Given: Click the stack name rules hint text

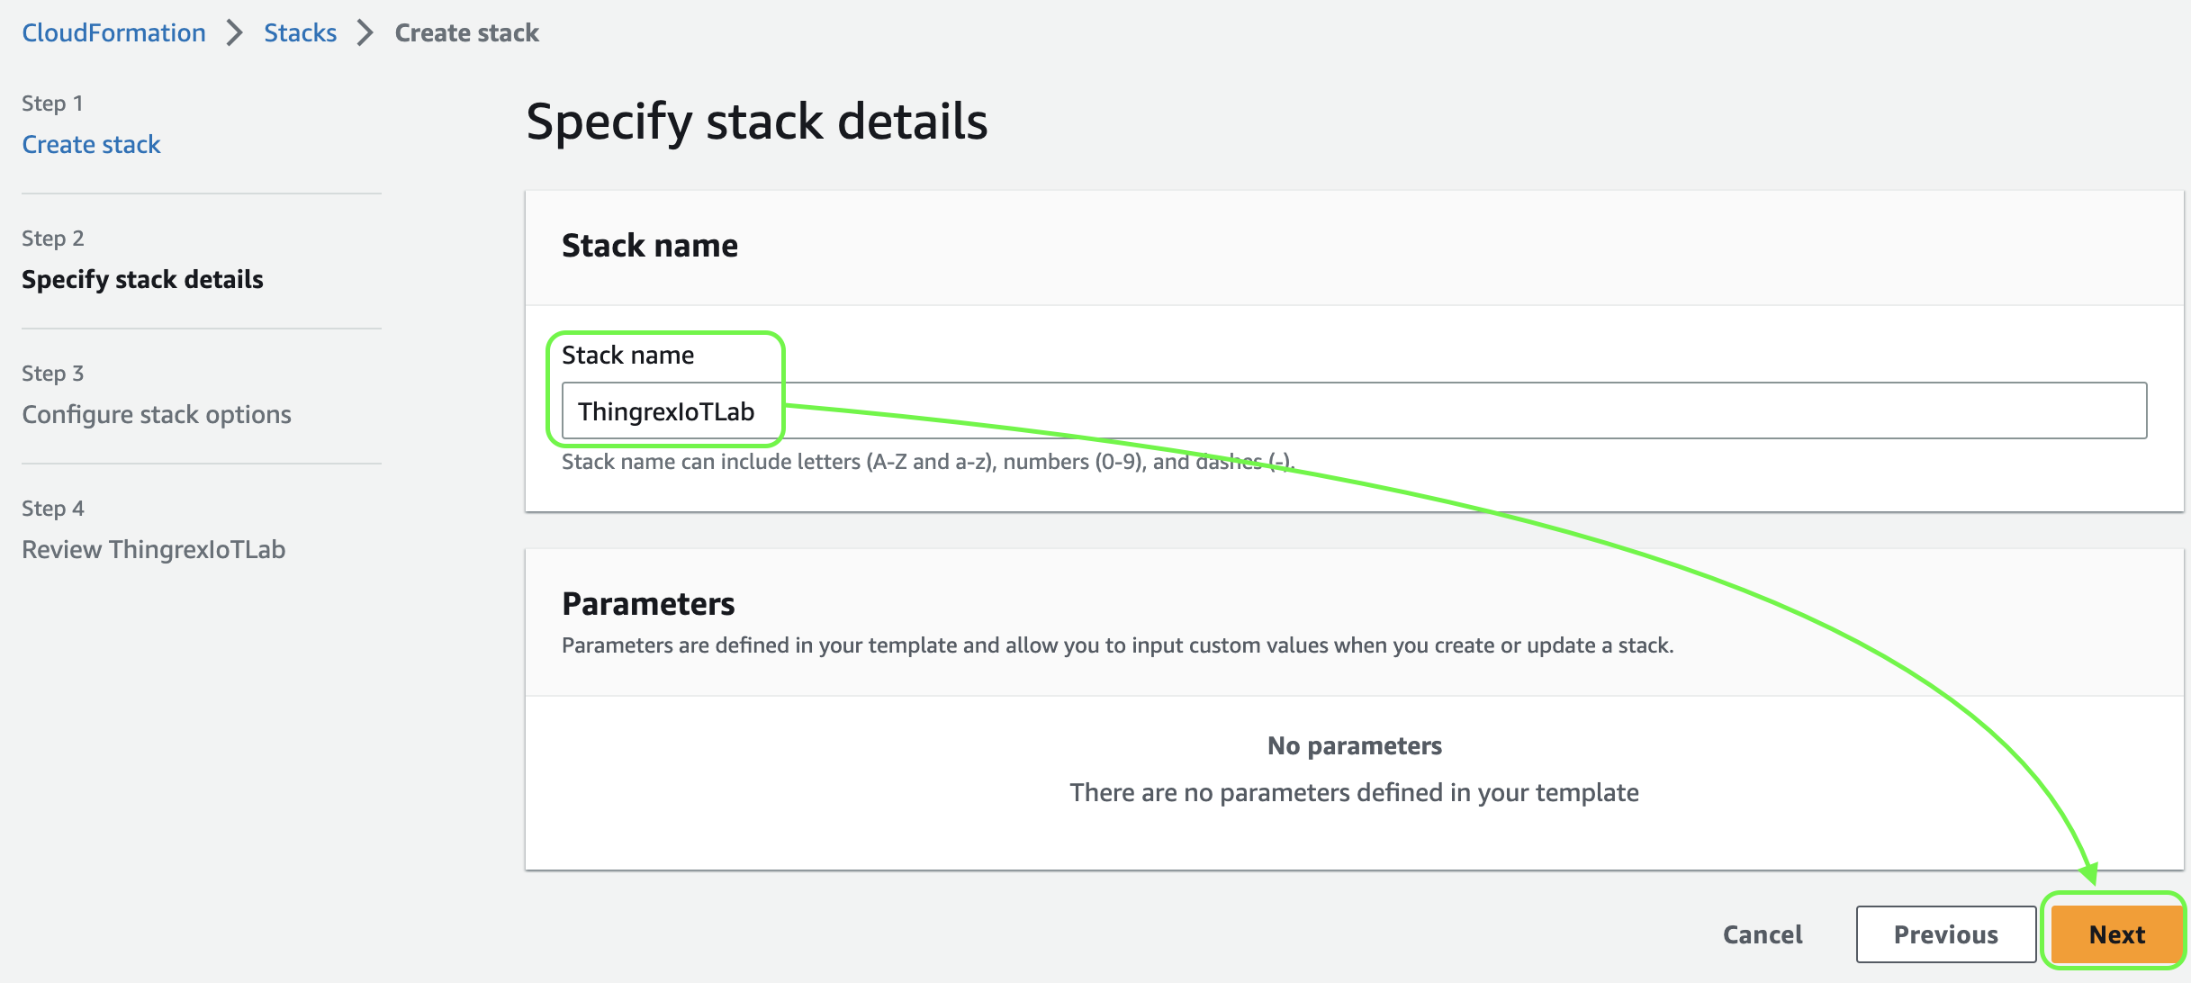Looking at the screenshot, I should [928, 462].
